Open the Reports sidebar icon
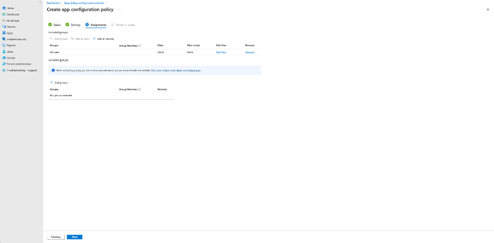 pyautogui.click(x=4, y=45)
